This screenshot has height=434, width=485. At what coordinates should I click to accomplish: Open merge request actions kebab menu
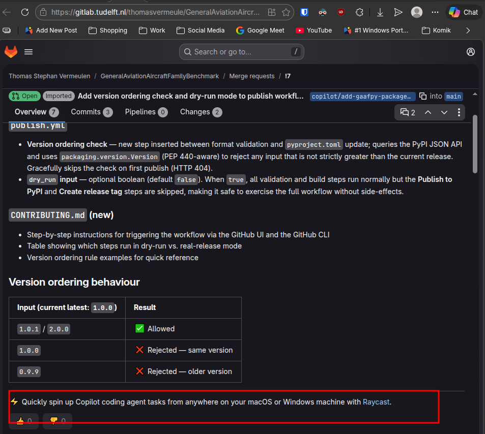click(x=459, y=112)
